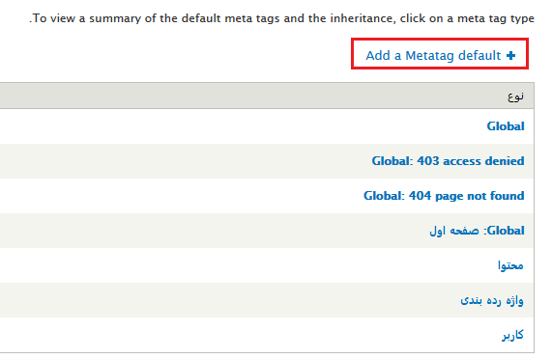Click blank space in 404 page not found row
The height and width of the screenshot is (359, 552).
(x=176, y=196)
